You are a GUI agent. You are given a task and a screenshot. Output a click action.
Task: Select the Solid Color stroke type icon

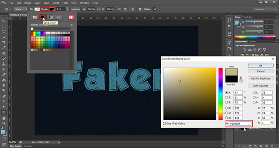[42, 17]
